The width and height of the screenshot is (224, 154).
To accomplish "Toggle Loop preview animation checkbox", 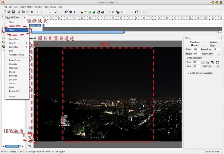I will tap(188, 73).
